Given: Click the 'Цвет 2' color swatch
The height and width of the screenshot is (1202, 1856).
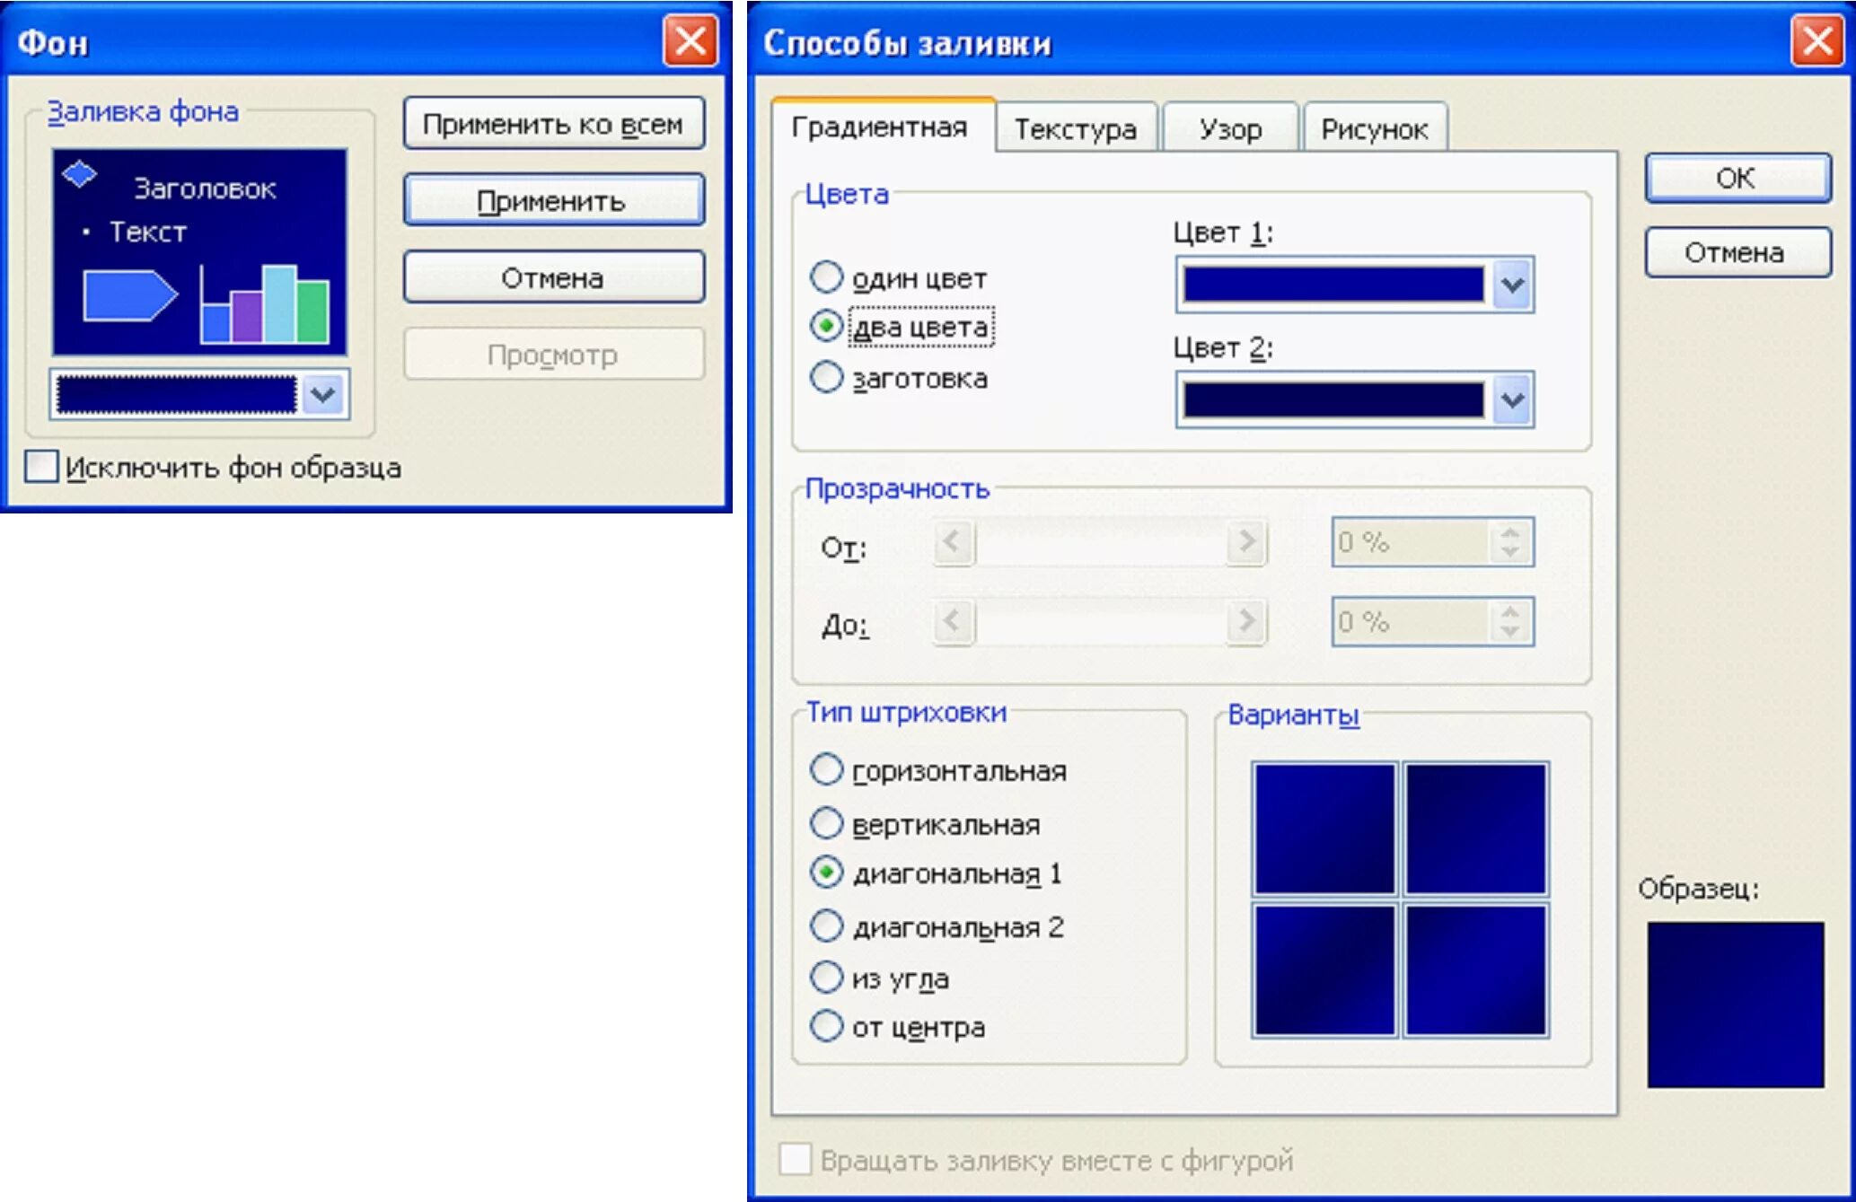Looking at the screenshot, I should (x=1333, y=399).
